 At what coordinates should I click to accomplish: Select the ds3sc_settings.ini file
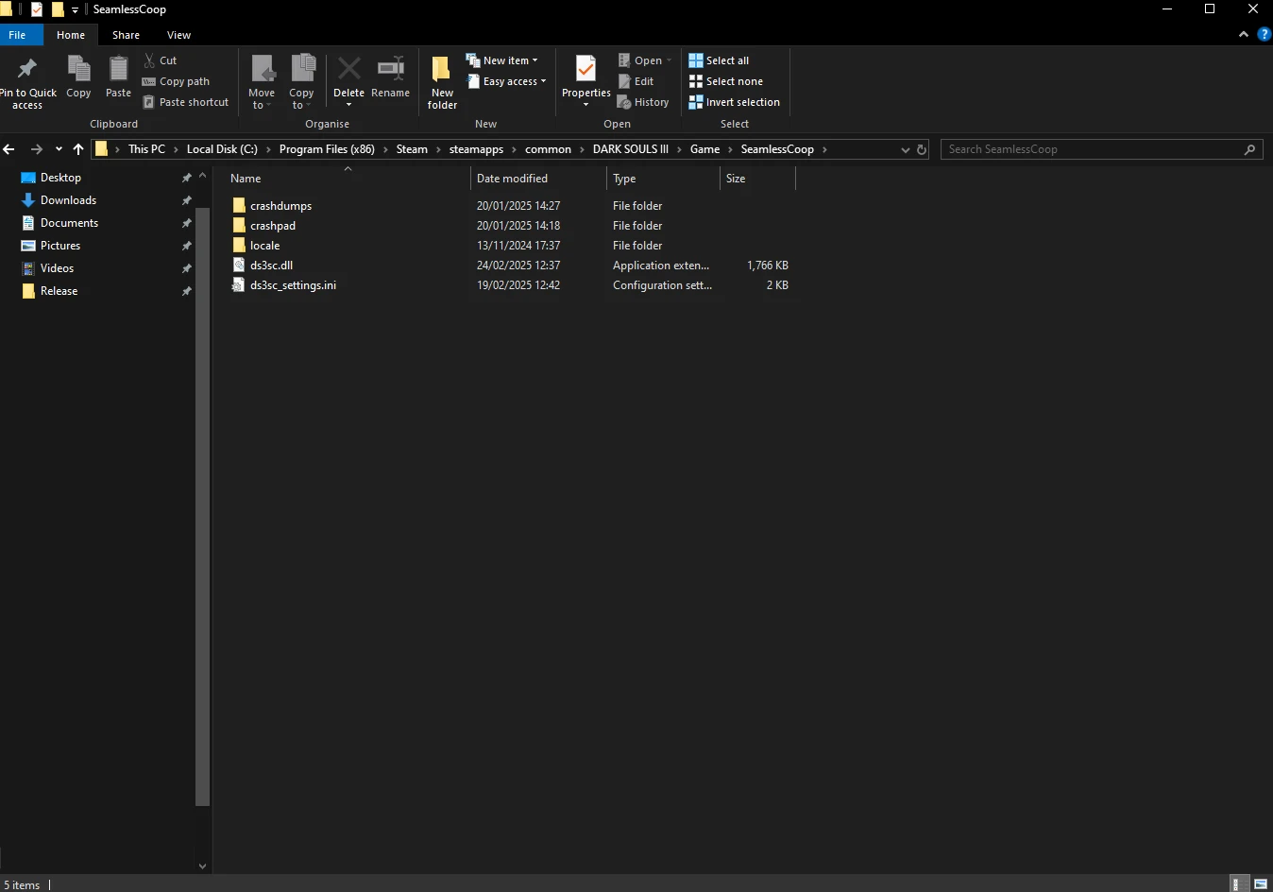[x=293, y=285]
